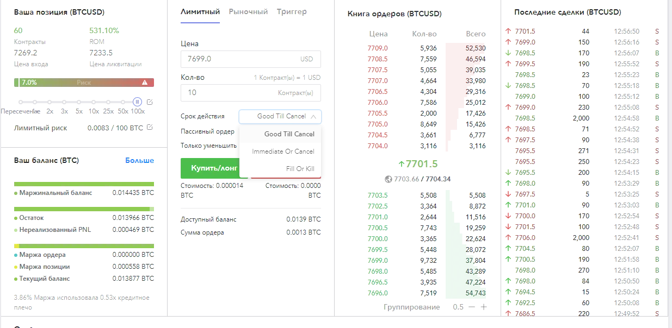672x328 pixels.
Task: Set leverage to 10x on the slider
Action: click(x=94, y=102)
